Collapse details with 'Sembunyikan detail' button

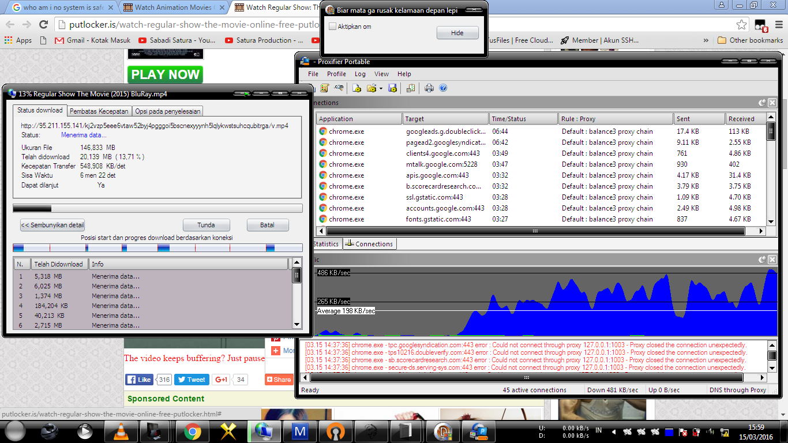pyautogui.click(x=52, y=225)
